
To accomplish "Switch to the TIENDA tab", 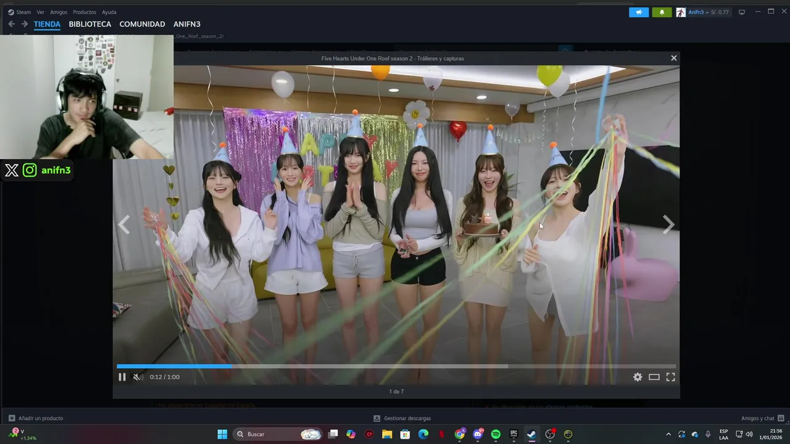I will point(47,24).
